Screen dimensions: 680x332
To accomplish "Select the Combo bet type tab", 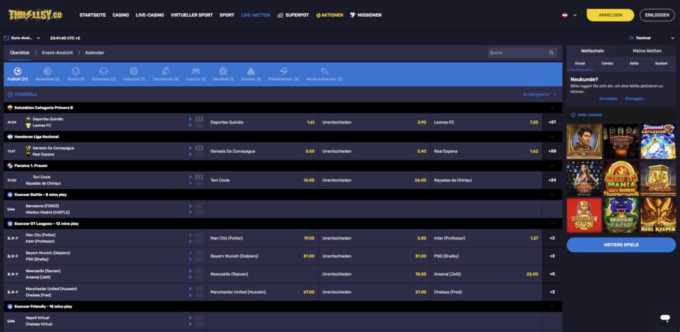I will [x=607, y=63].
